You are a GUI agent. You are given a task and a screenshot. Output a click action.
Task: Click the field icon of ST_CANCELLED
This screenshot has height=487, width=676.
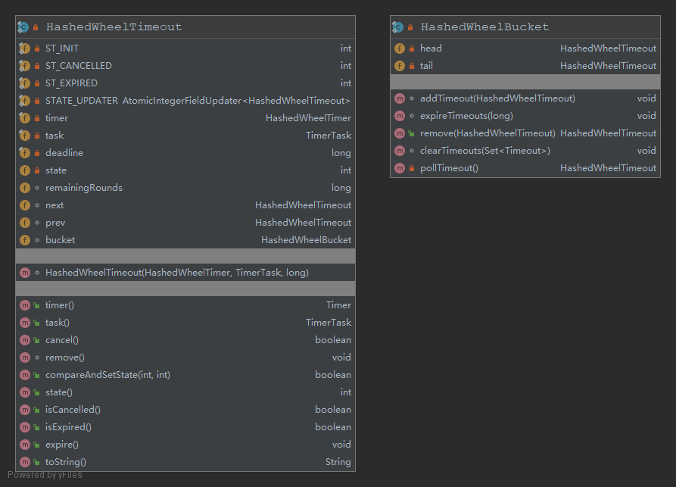point(24,66)
